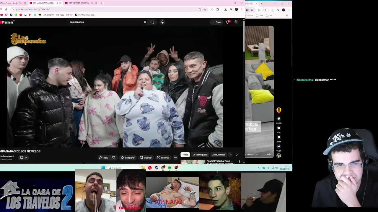Viewport: 378px width, 212px height.
Task: Open the TELE bookmarks folder in main window
Action: pyautogui.click(x=60, y=15)
